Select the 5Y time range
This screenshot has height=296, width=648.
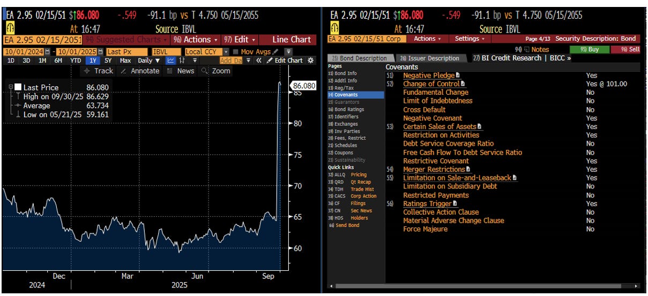point(108,60)
